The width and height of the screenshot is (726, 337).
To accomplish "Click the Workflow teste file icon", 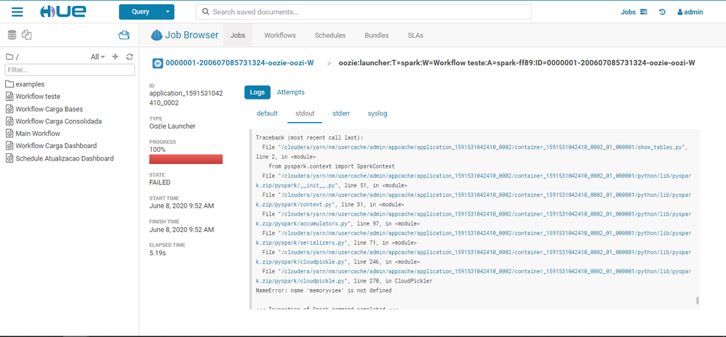I will [9, 97].
